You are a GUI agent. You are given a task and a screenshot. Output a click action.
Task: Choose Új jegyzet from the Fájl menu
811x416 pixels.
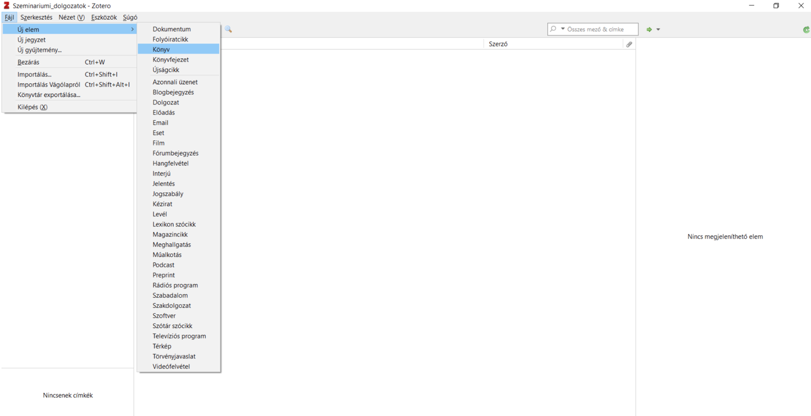coord(69,40)
